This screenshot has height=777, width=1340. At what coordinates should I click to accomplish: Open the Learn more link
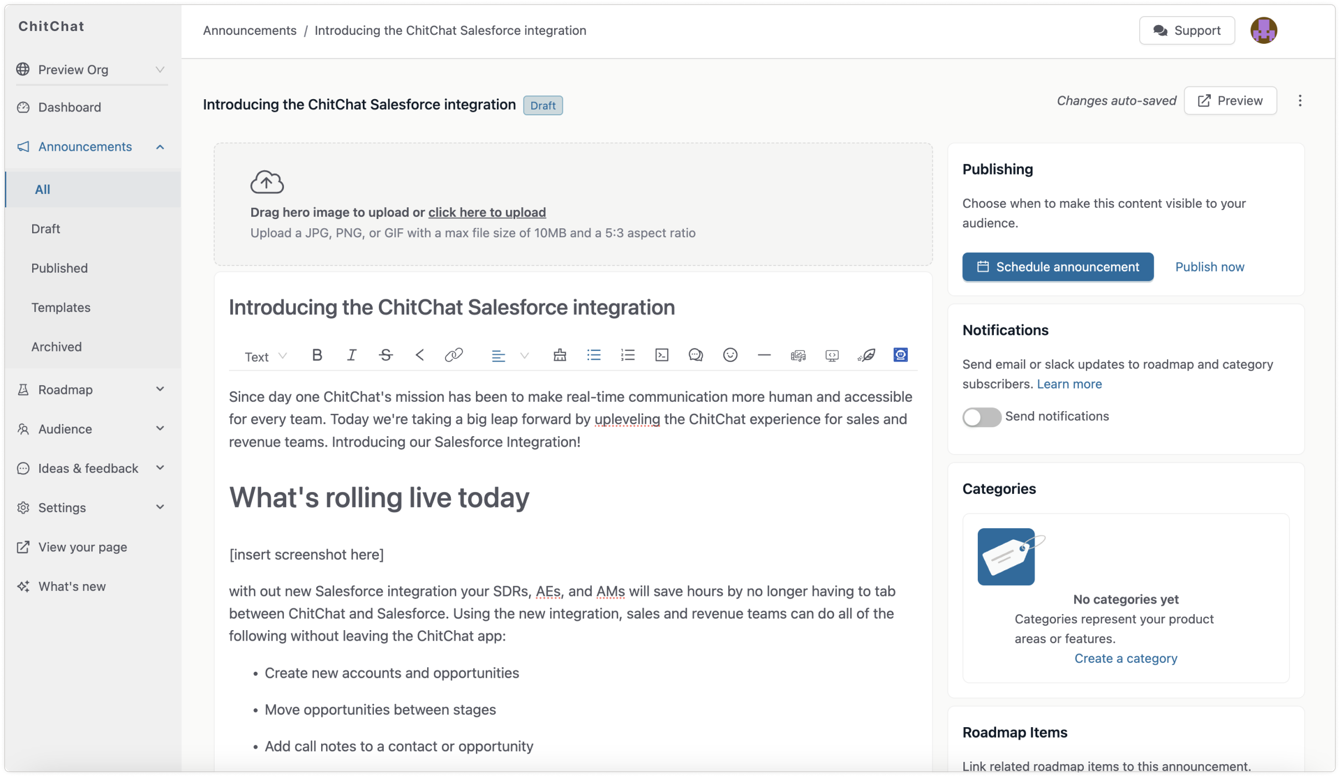point(1069,384)
